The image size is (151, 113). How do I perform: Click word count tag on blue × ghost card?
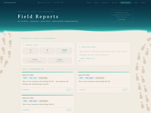[100, 78]
